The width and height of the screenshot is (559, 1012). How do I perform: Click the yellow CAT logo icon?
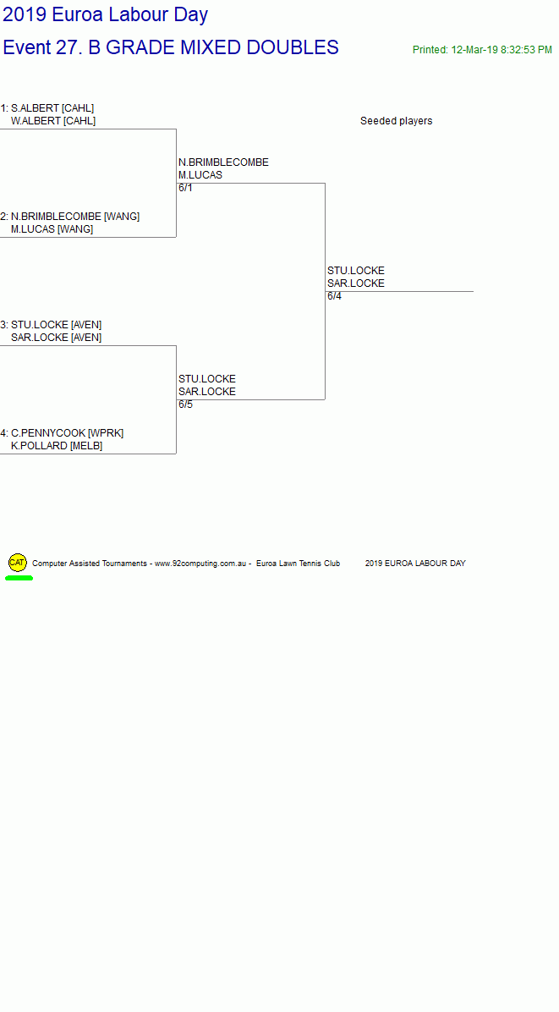tap(18, 562)
